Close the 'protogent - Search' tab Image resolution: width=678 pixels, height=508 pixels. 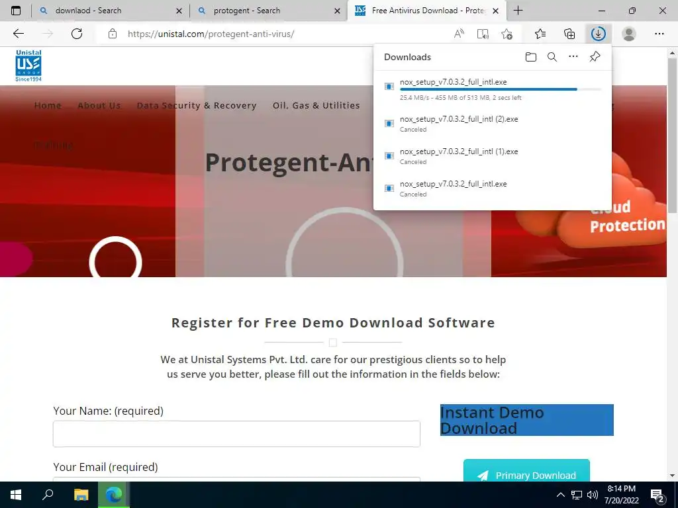(x=337, y=11)
